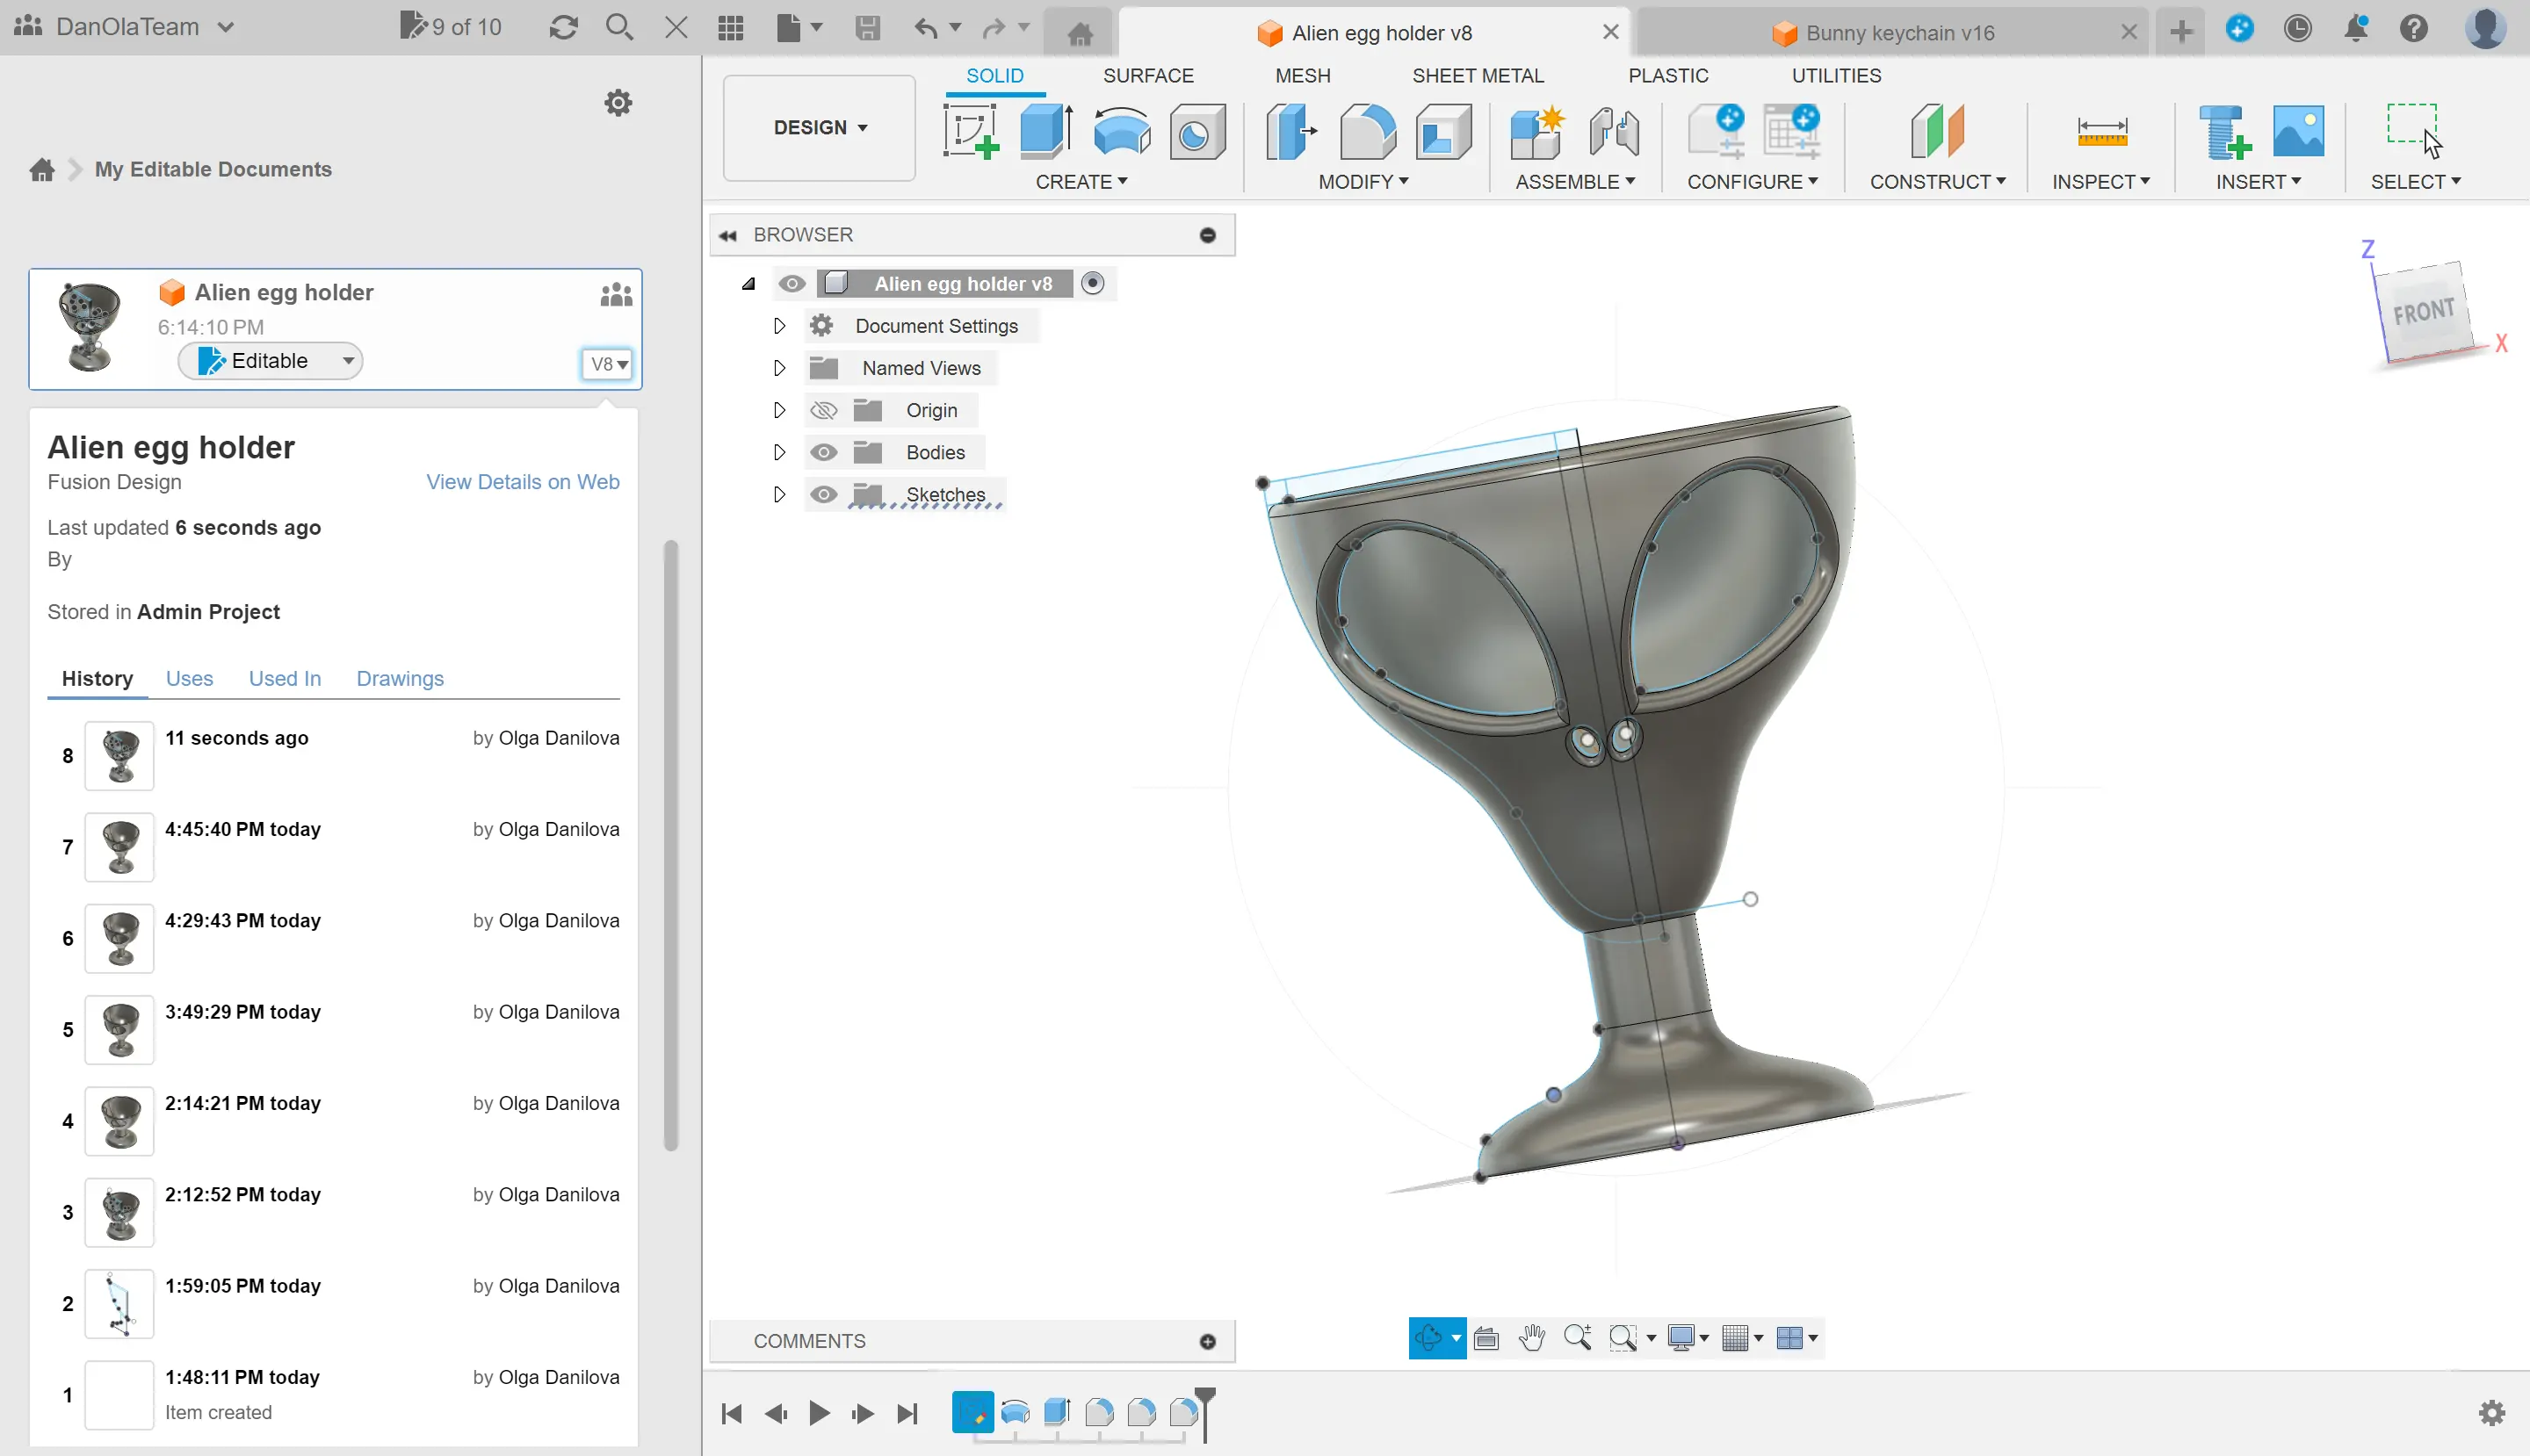Show the Origin folder visibility
Image resolution: width=2530 pixels, height=1456 pixels.
(823, 410)
